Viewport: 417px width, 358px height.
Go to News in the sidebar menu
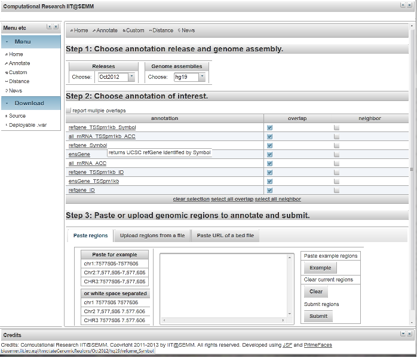click(x=14, y=91)
